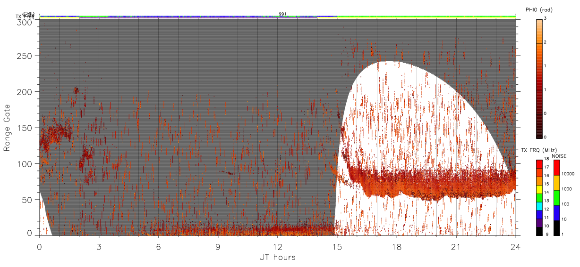
Task: Click UT hours tick label 21
Action: 456,247
